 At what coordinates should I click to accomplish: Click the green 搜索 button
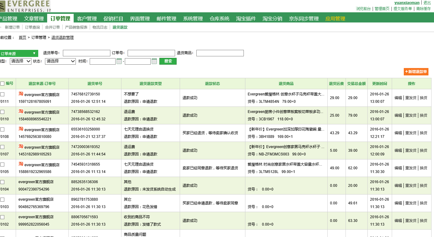click(x=168, y=61)
